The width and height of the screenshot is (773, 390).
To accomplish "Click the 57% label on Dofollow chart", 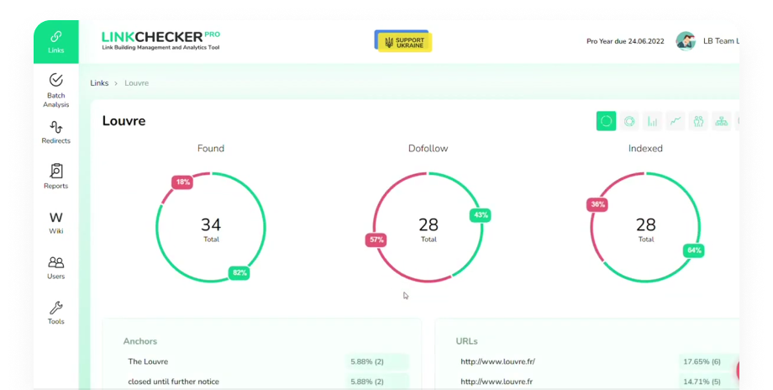I will [376, 240].
